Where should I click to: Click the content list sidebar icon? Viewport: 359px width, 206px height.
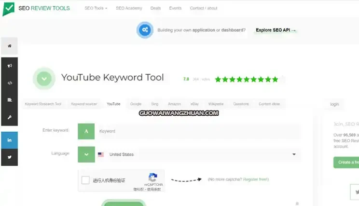click(x=9, y=100)
